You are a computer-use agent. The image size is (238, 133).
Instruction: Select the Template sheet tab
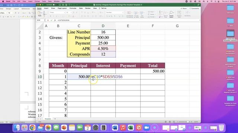48,119
